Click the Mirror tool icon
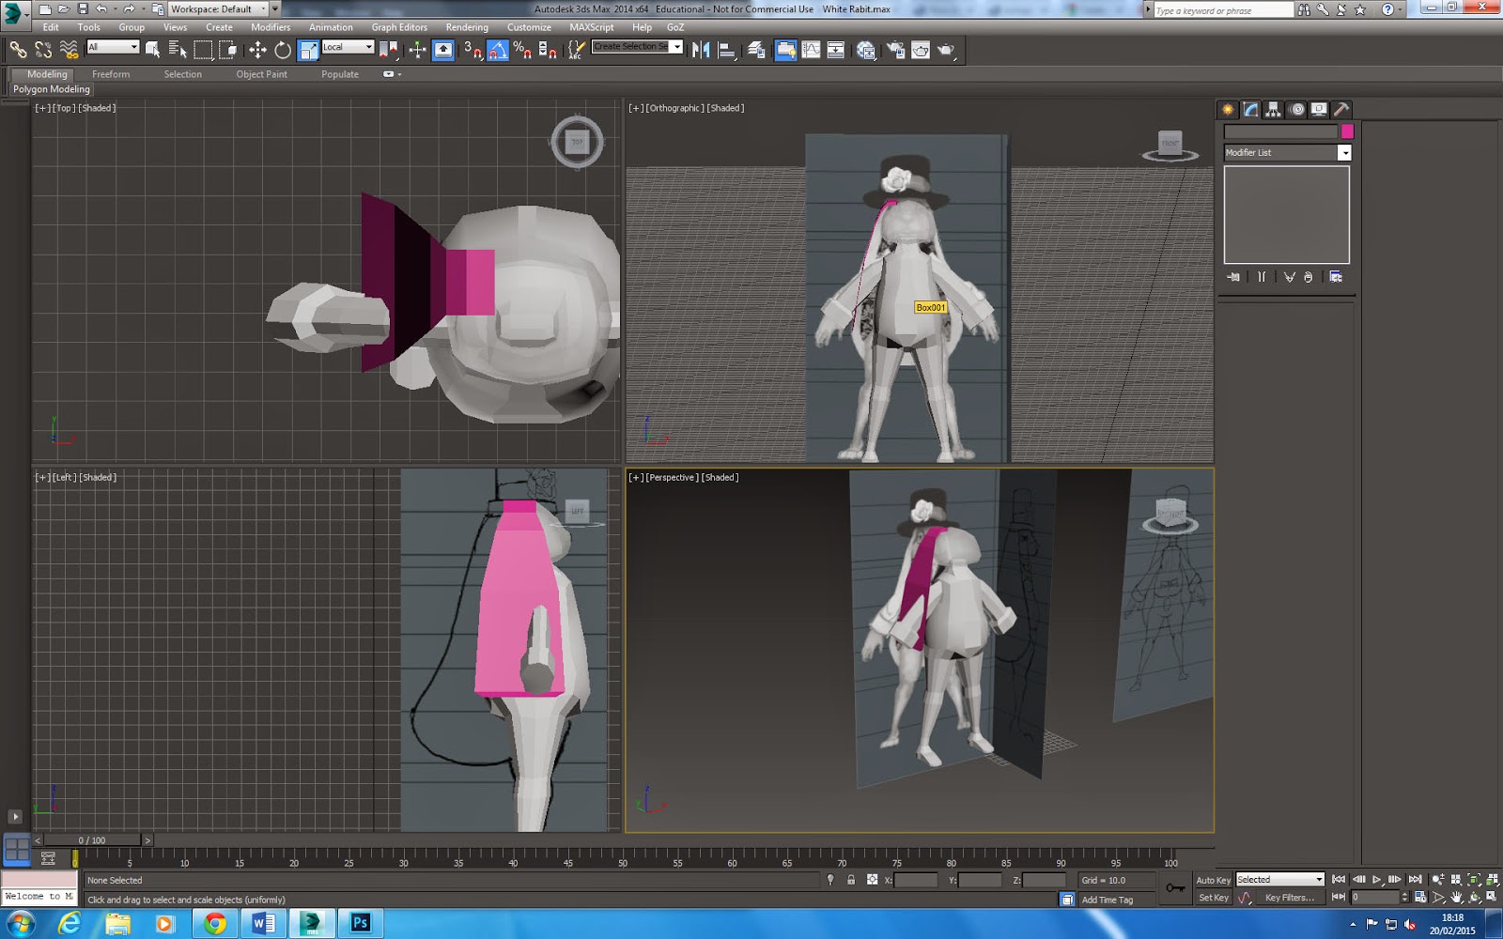 [x=701, y=50]
